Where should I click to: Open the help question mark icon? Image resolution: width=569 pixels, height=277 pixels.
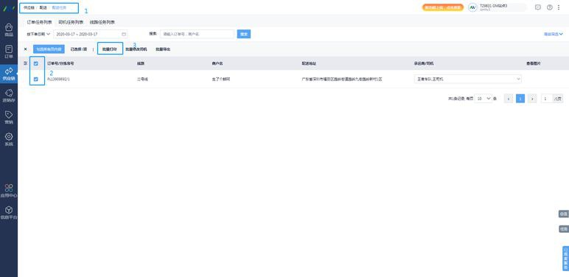[x=549, y=7]
